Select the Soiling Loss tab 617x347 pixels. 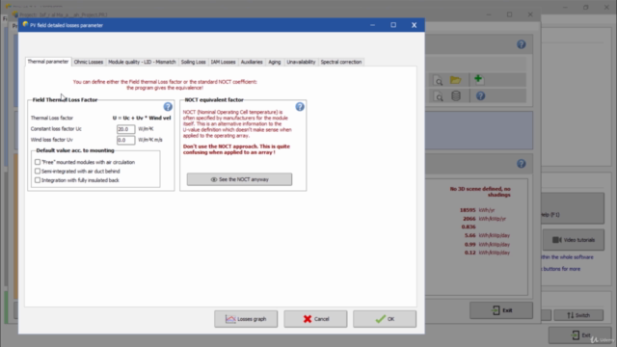click(x=193, y=62)
